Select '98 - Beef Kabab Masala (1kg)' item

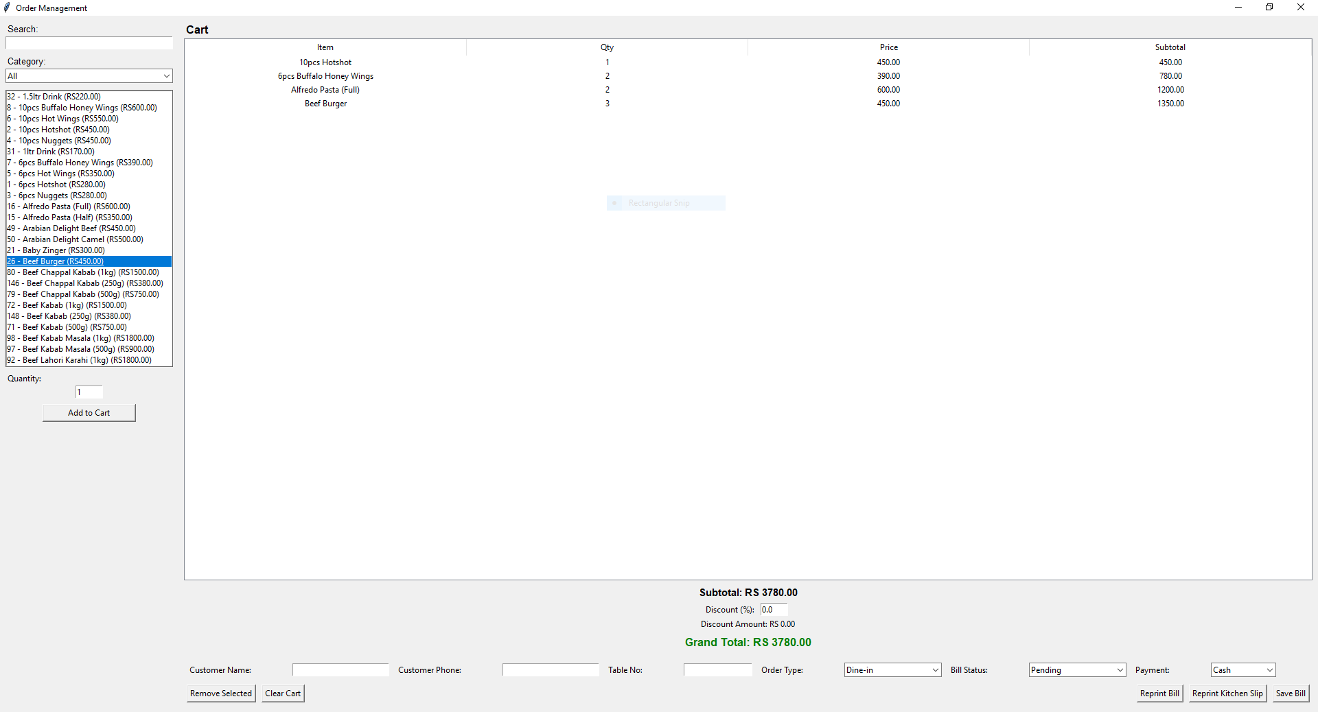[x=89, y=338]
